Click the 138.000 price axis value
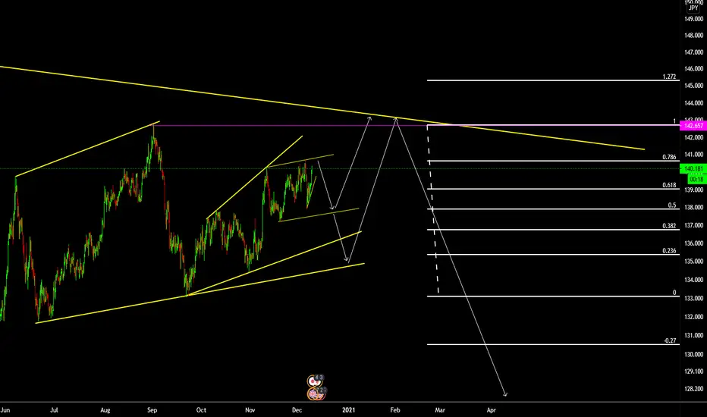This screenshot has width=707, height=417. click(693, 208)
